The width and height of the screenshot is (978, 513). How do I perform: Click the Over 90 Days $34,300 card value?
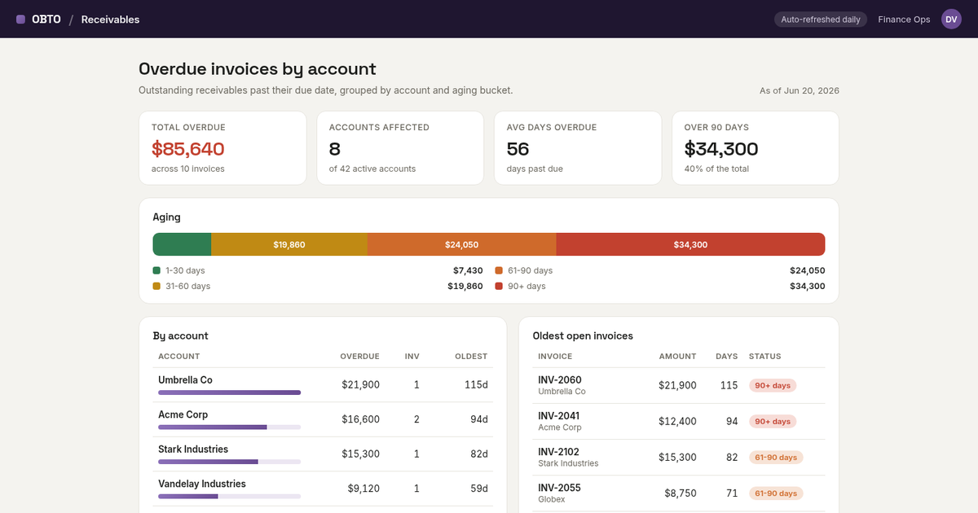(x=721, y=149)
